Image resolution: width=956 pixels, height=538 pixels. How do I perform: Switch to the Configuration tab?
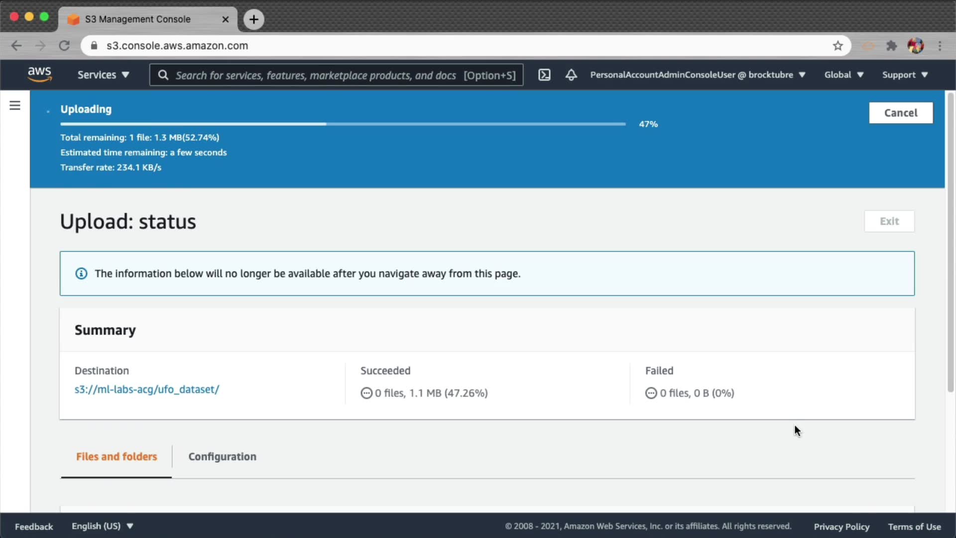222,456
